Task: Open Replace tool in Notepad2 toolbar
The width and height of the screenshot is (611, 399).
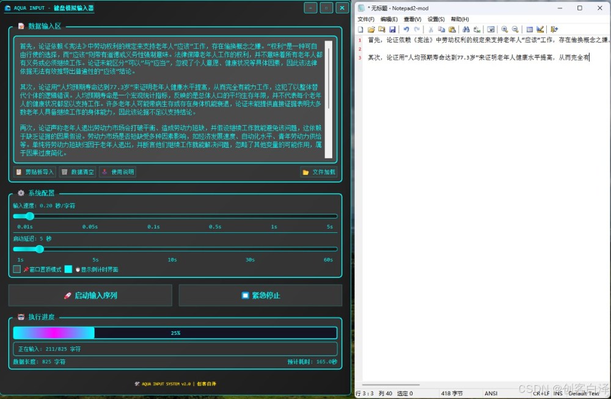Action: (x=477, y=29)
